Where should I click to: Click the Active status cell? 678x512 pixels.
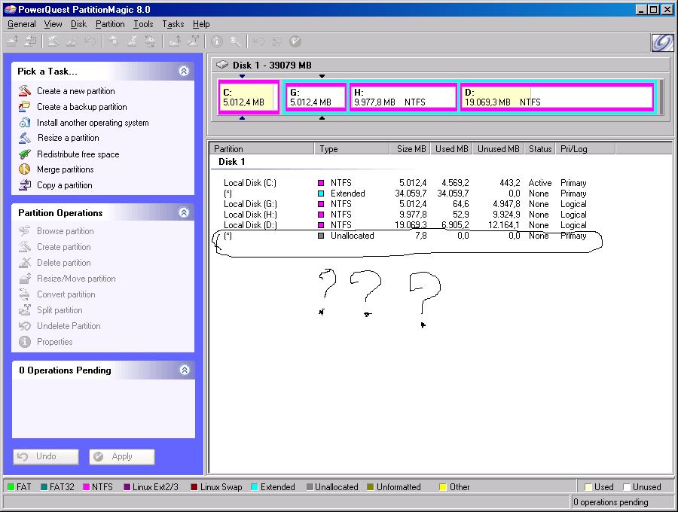(540, 183)
